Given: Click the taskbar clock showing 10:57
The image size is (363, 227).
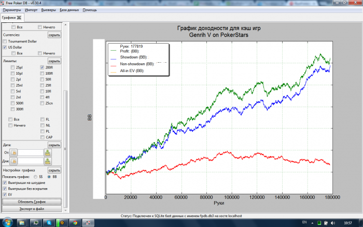Looking at the screenshot, I should coord(348,223).
